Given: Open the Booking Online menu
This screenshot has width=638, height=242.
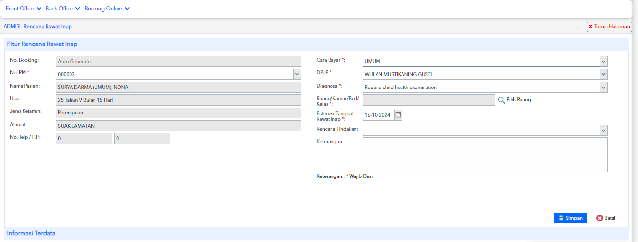Looking at the screenshot, I should click(107, 8).
